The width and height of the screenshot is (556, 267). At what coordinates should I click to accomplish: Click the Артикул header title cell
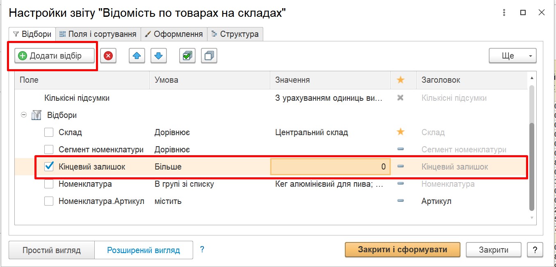click(x=436, y=201)
